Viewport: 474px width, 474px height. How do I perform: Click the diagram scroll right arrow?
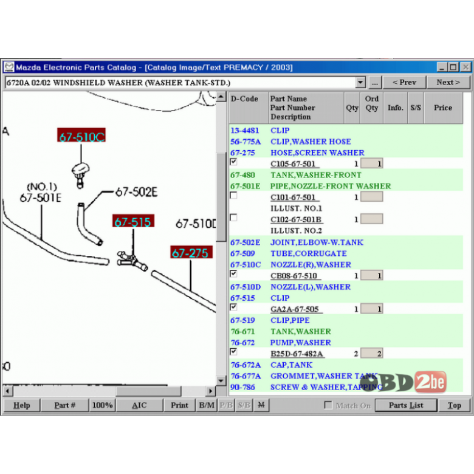click(210, 391)
